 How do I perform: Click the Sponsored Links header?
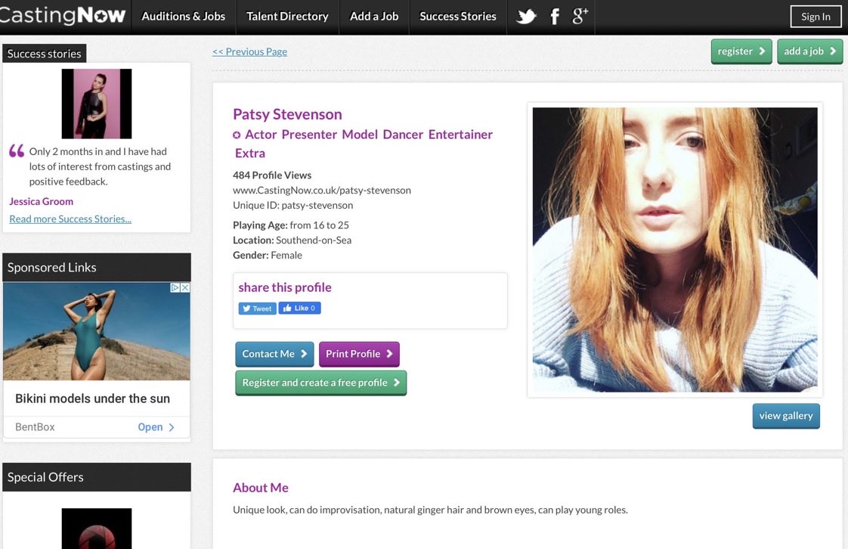pyautogui.click(x=97, y=267)
